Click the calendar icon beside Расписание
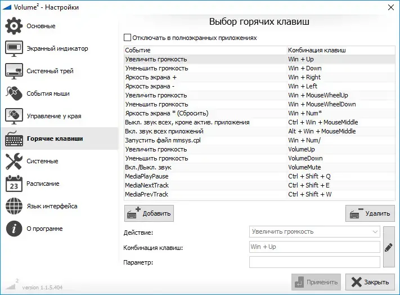Image resolution: width=400 pixels, height=295 pixels. click(x=14, y=184)
